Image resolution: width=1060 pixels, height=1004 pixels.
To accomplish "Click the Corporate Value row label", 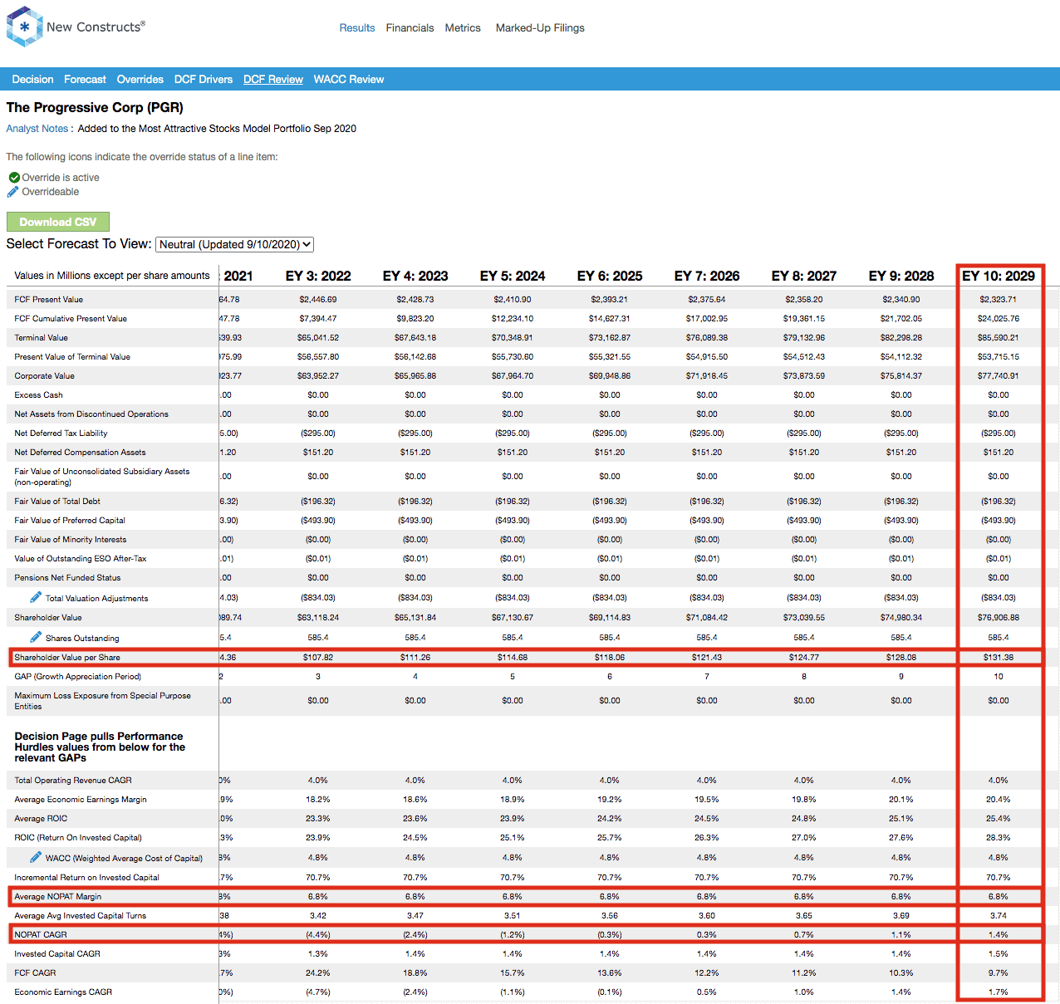I will click(44, 375).
